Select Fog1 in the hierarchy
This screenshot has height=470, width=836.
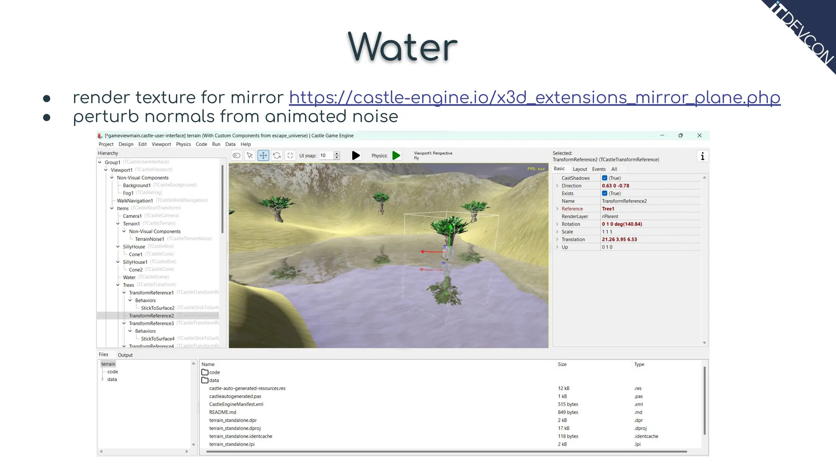[x=128, y=193]
